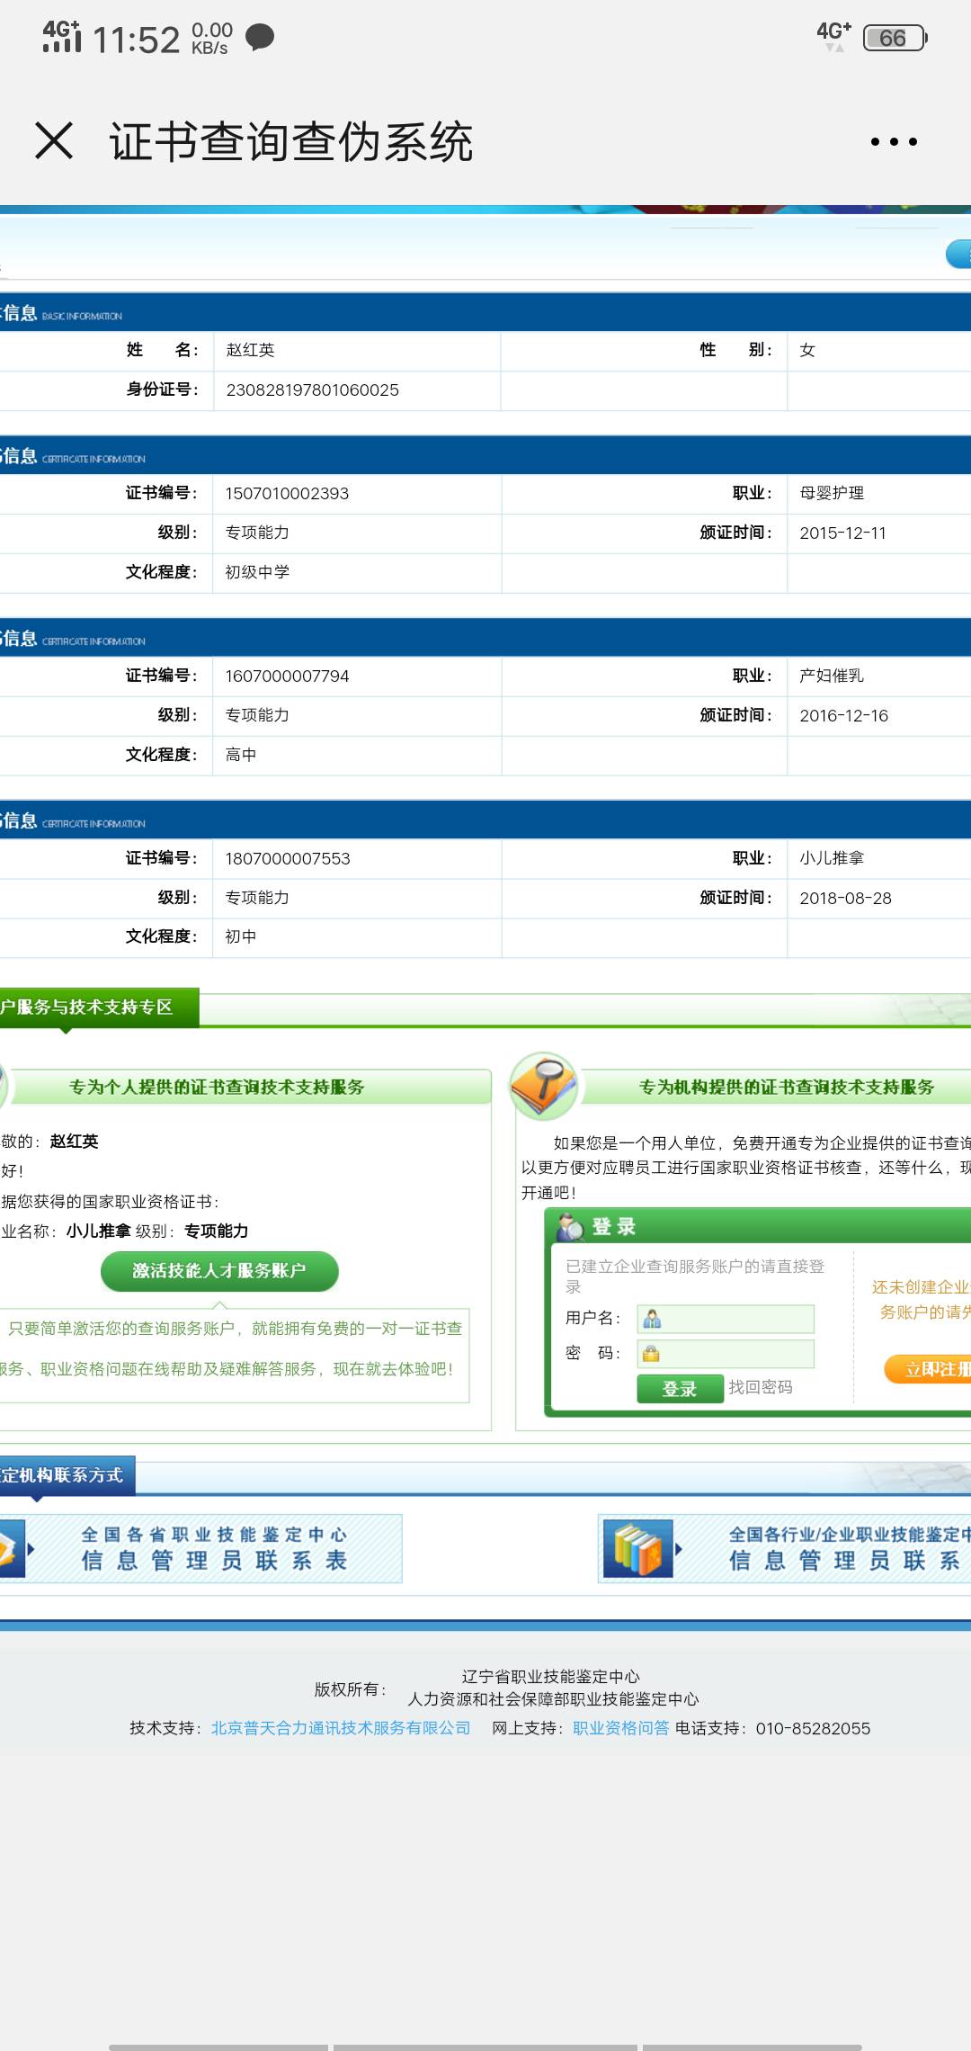This screenshot has width=971, height=2051.
Task: Tap the 4G signal icon at top left
Action: pyautogui.click(x=62, y=37)
